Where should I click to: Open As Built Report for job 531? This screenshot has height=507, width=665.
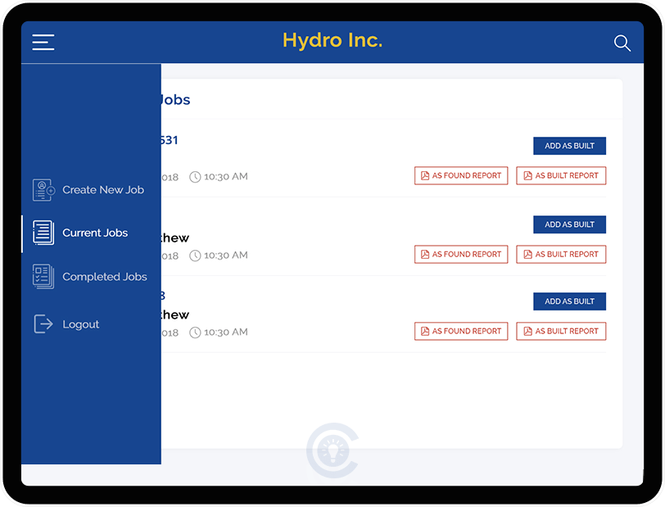[x=561, y=175]
